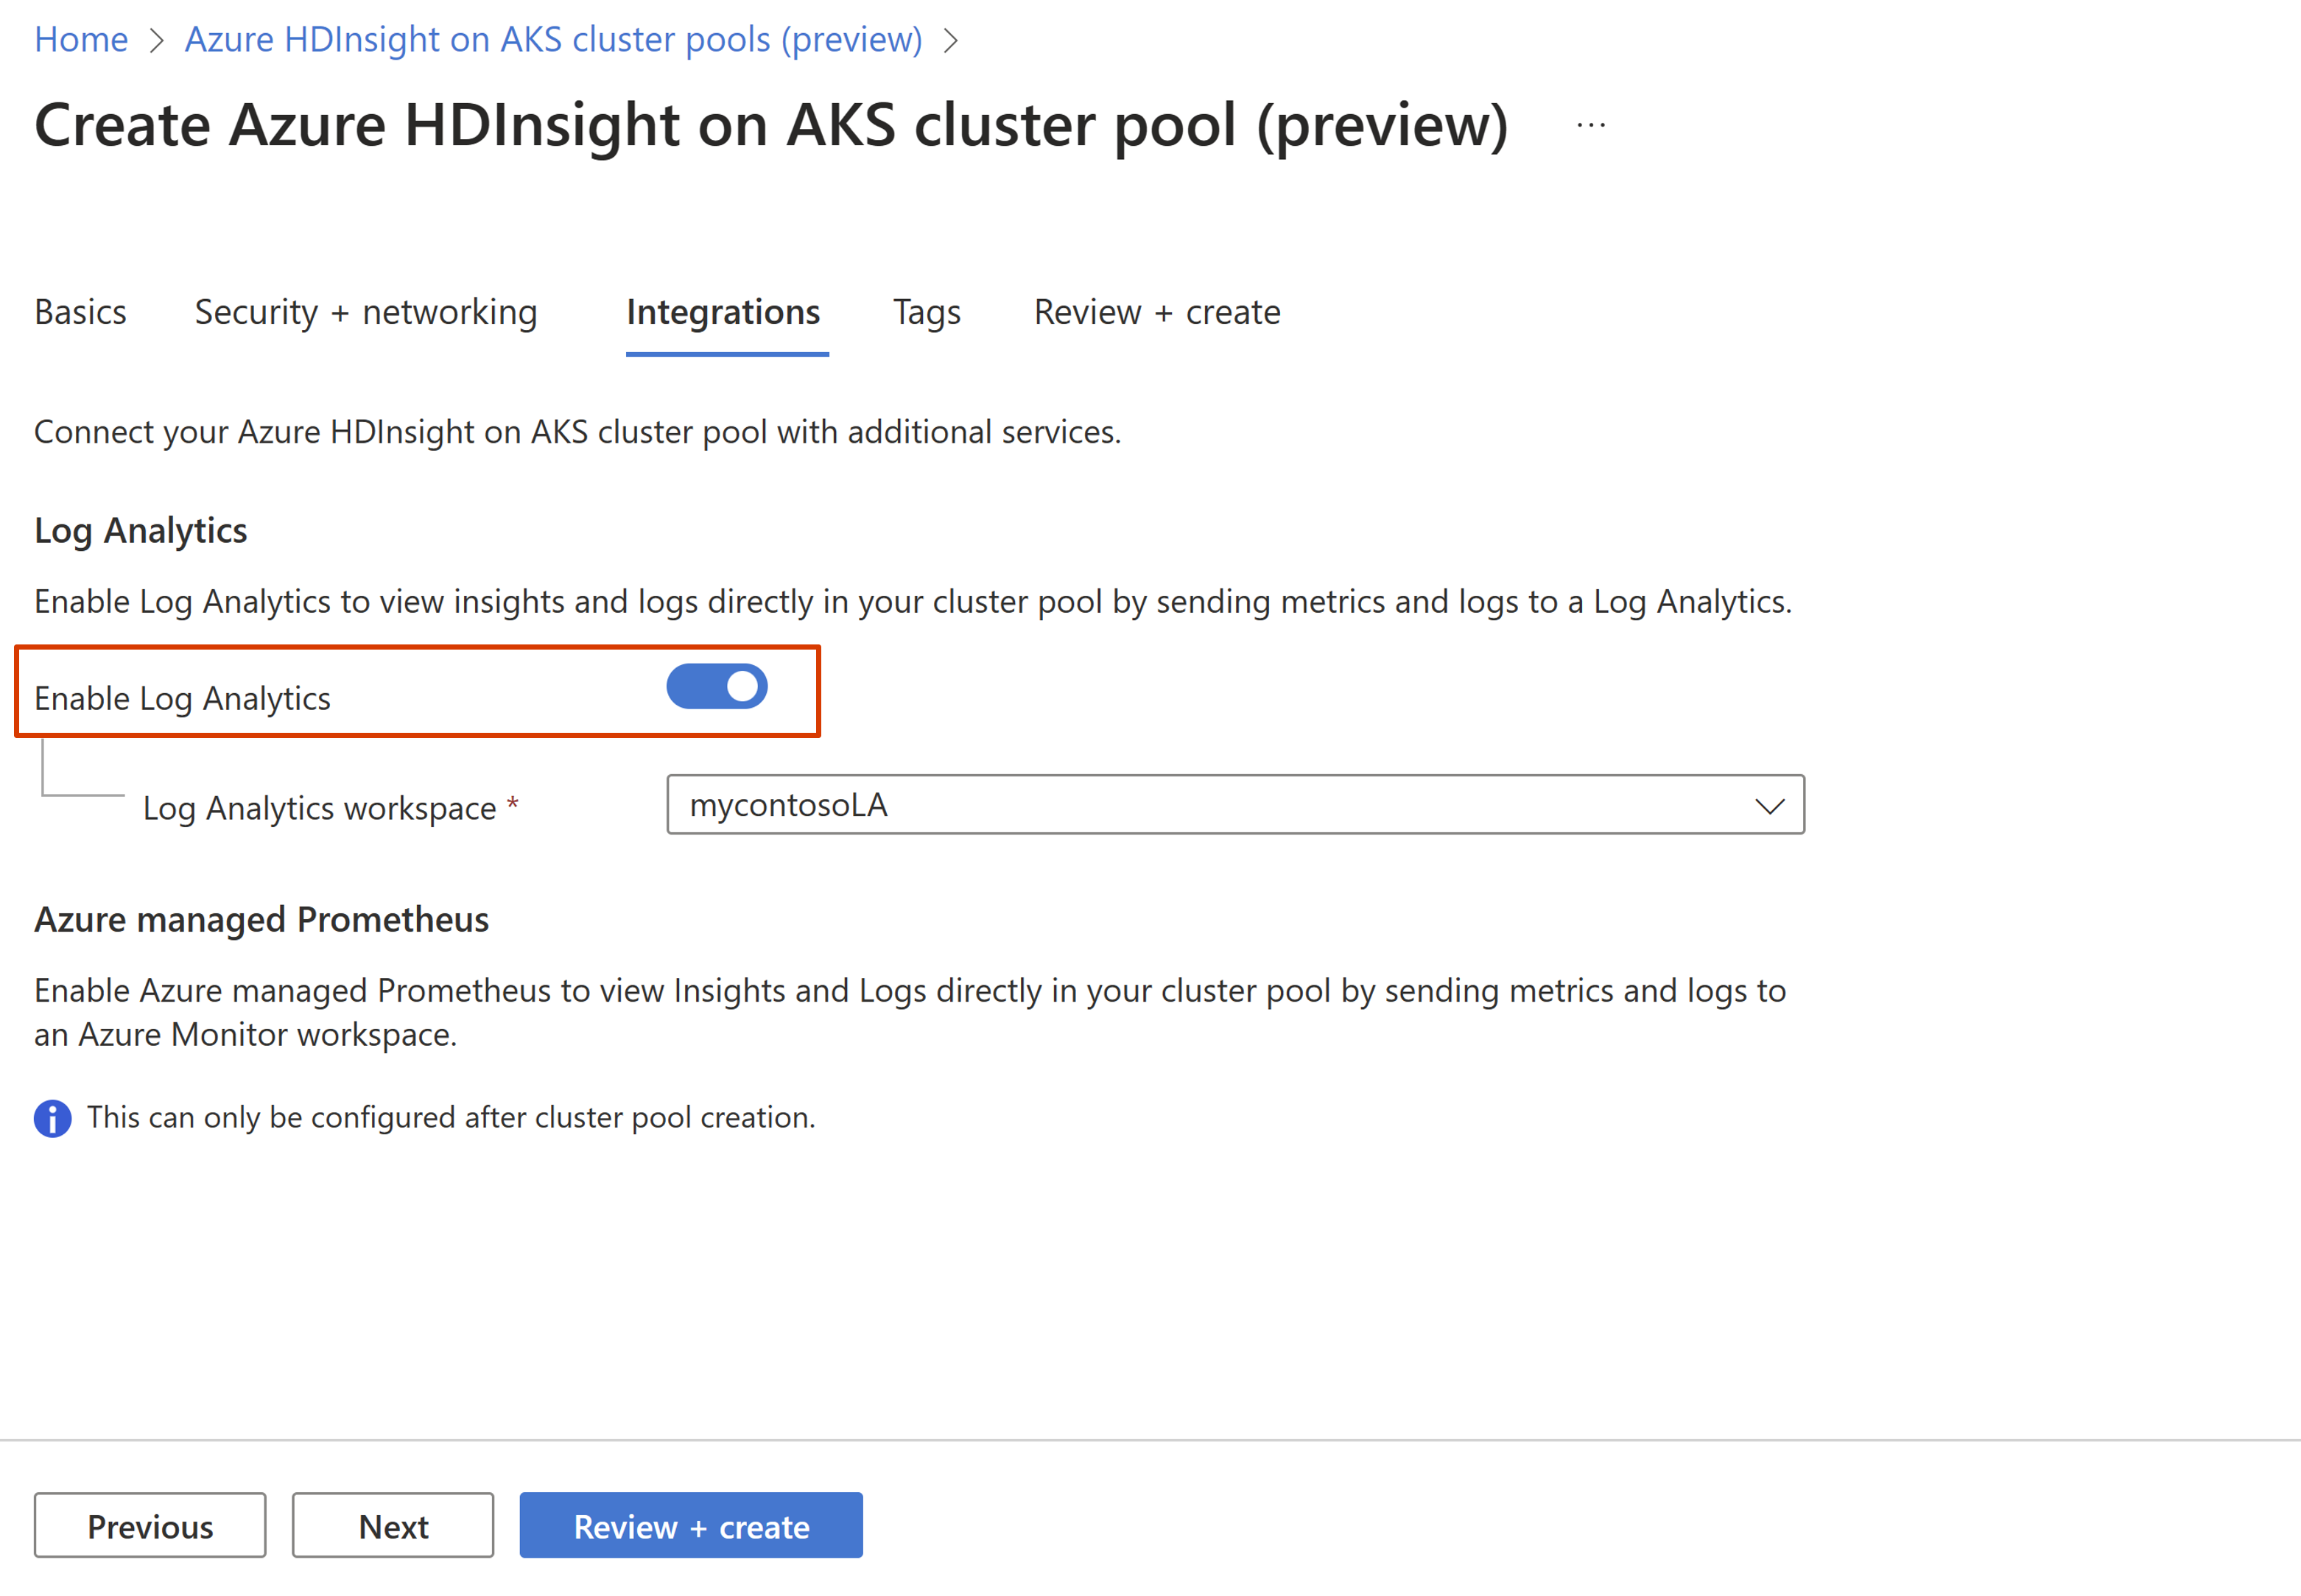Screen dimensions: 2301x1596
Task: Click breadcrumb chevron after cluster pools
Action: (951, 41)
